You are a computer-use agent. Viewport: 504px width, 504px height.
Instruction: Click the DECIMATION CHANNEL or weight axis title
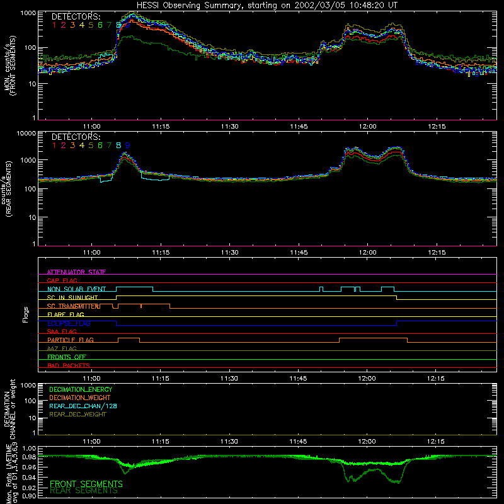9,409
